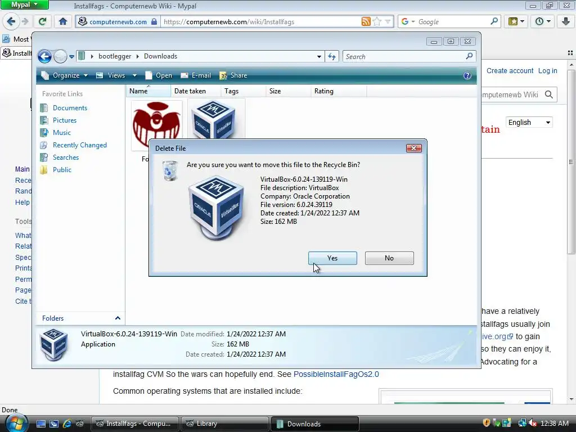
Task: Open Public in Favorite Links
Action: [62, 170]
